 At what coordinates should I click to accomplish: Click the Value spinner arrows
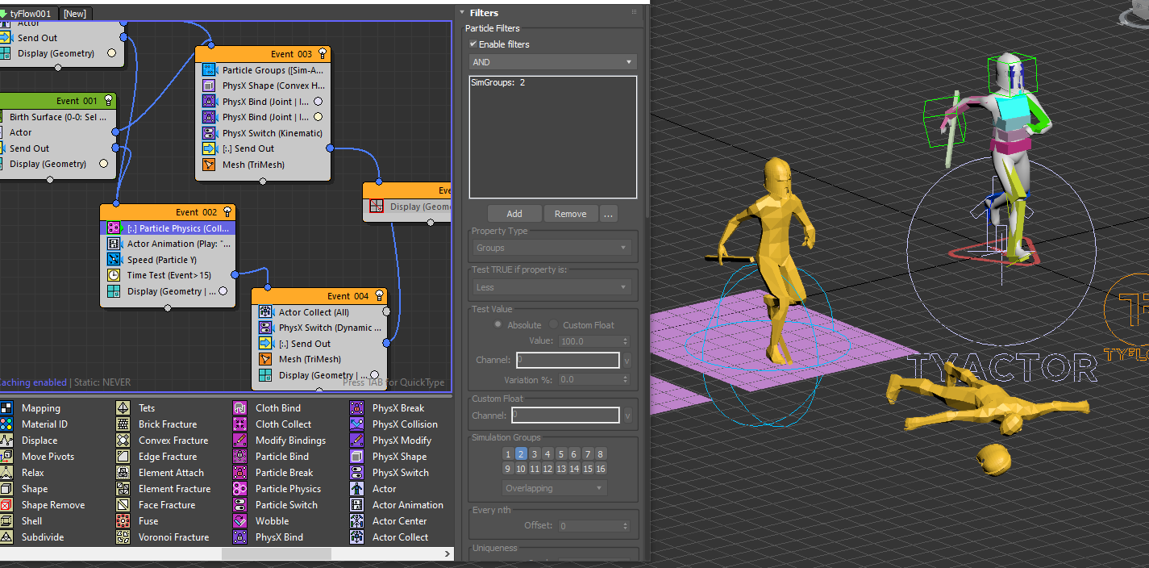(x=626, y=341)
